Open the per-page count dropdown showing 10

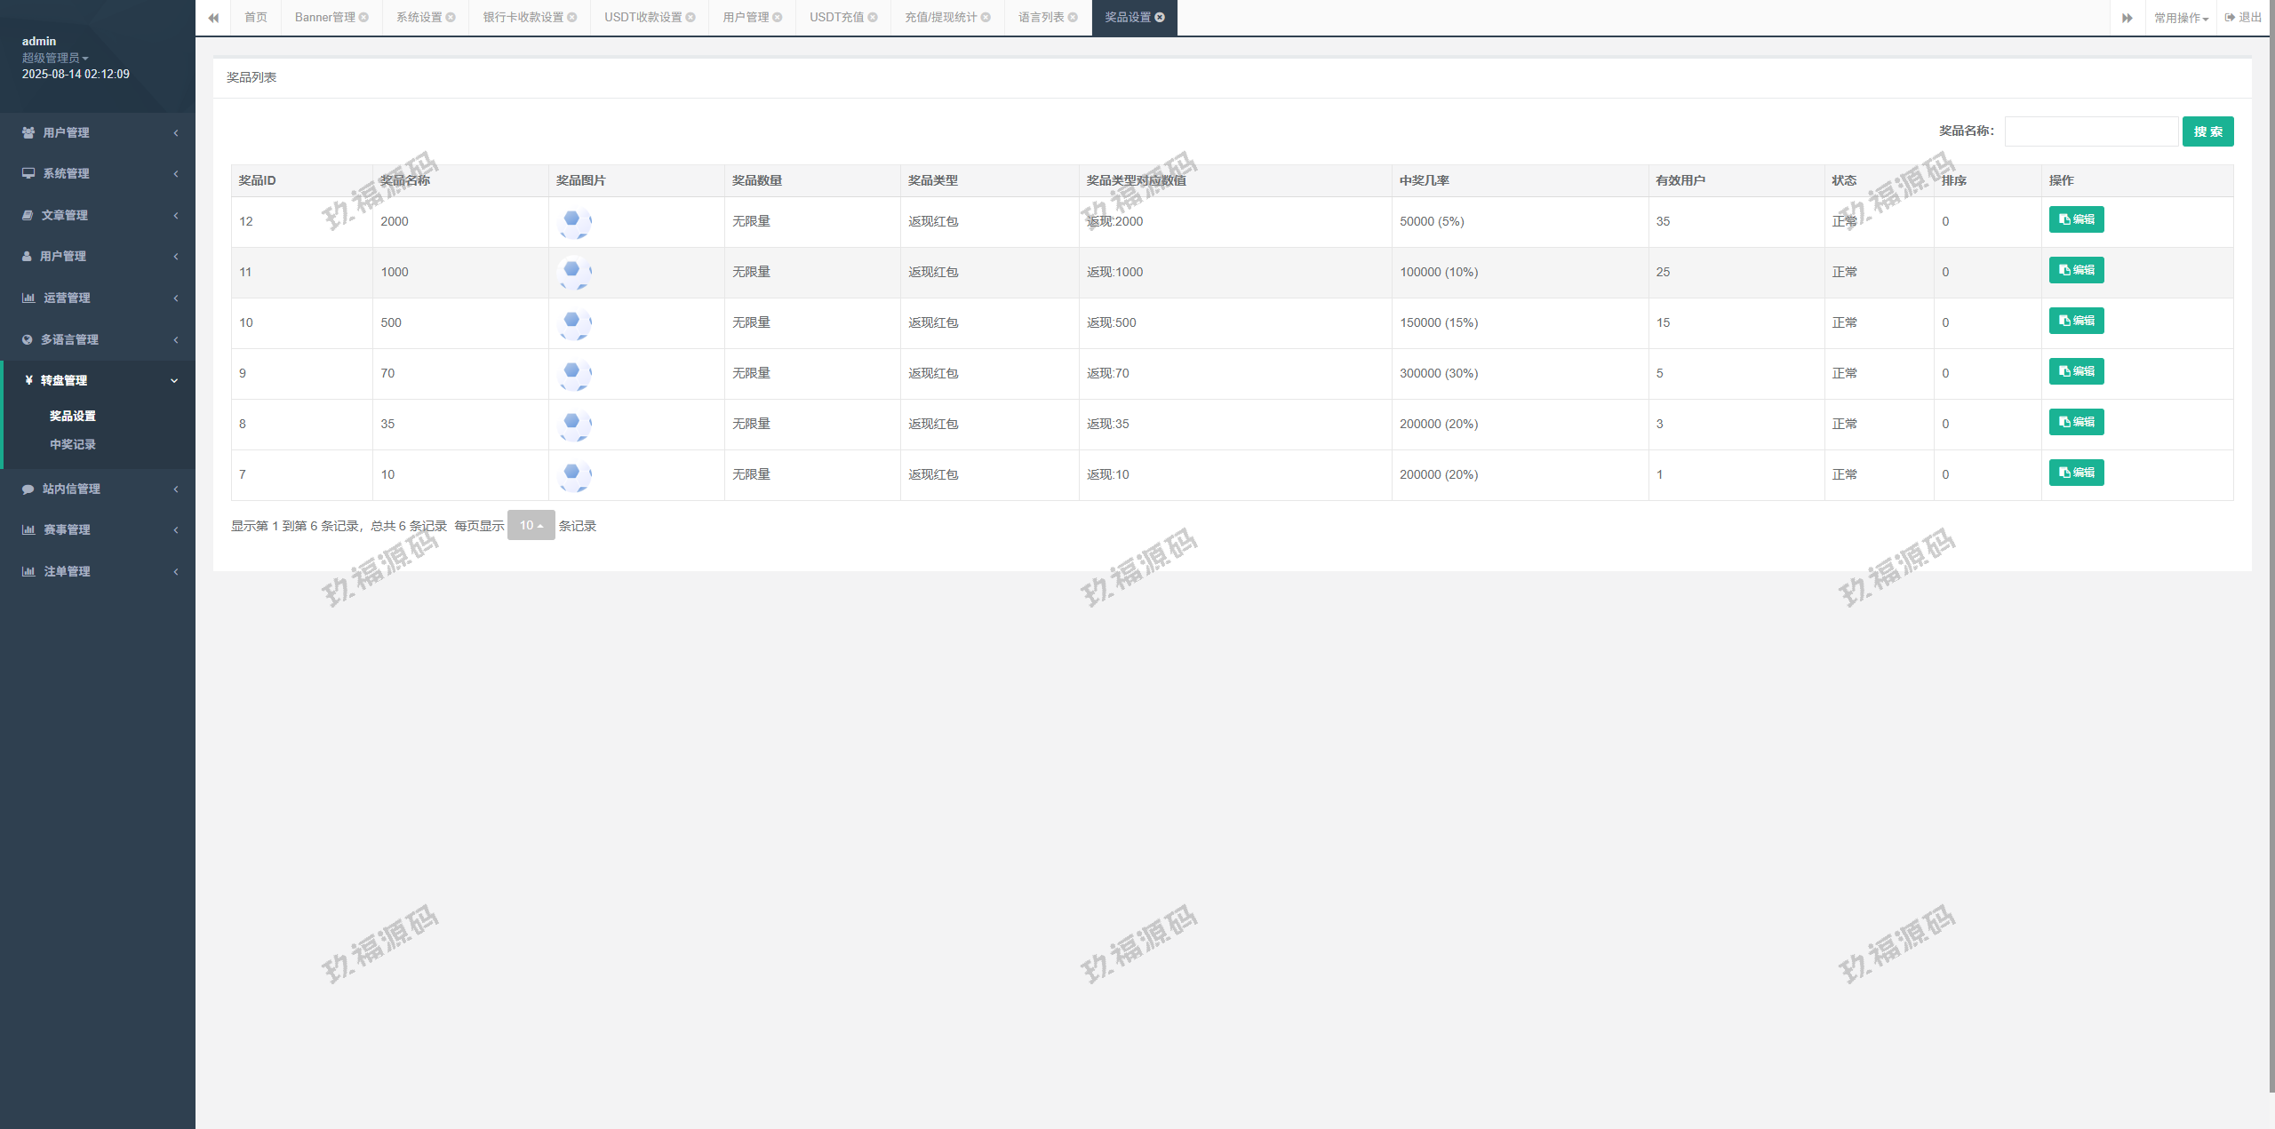[x=531, y=525]
